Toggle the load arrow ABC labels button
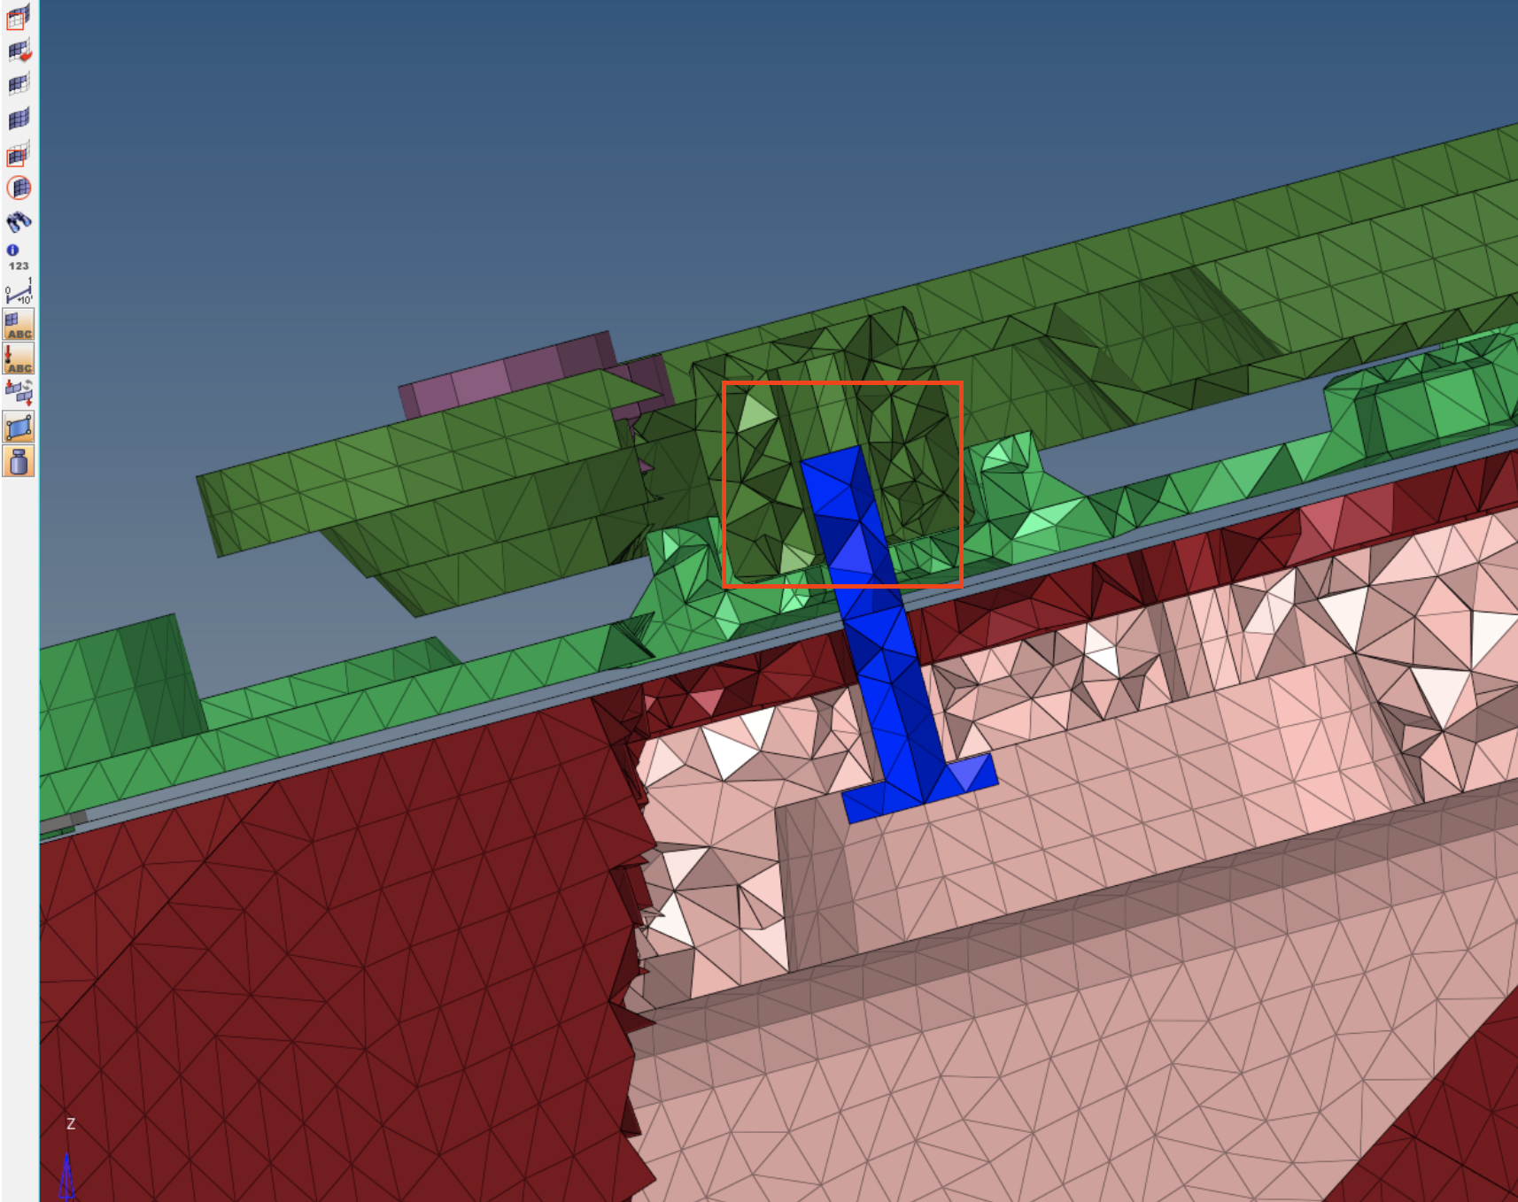1518x1202 pixels. pyautogui.click(x=19, y=358)
